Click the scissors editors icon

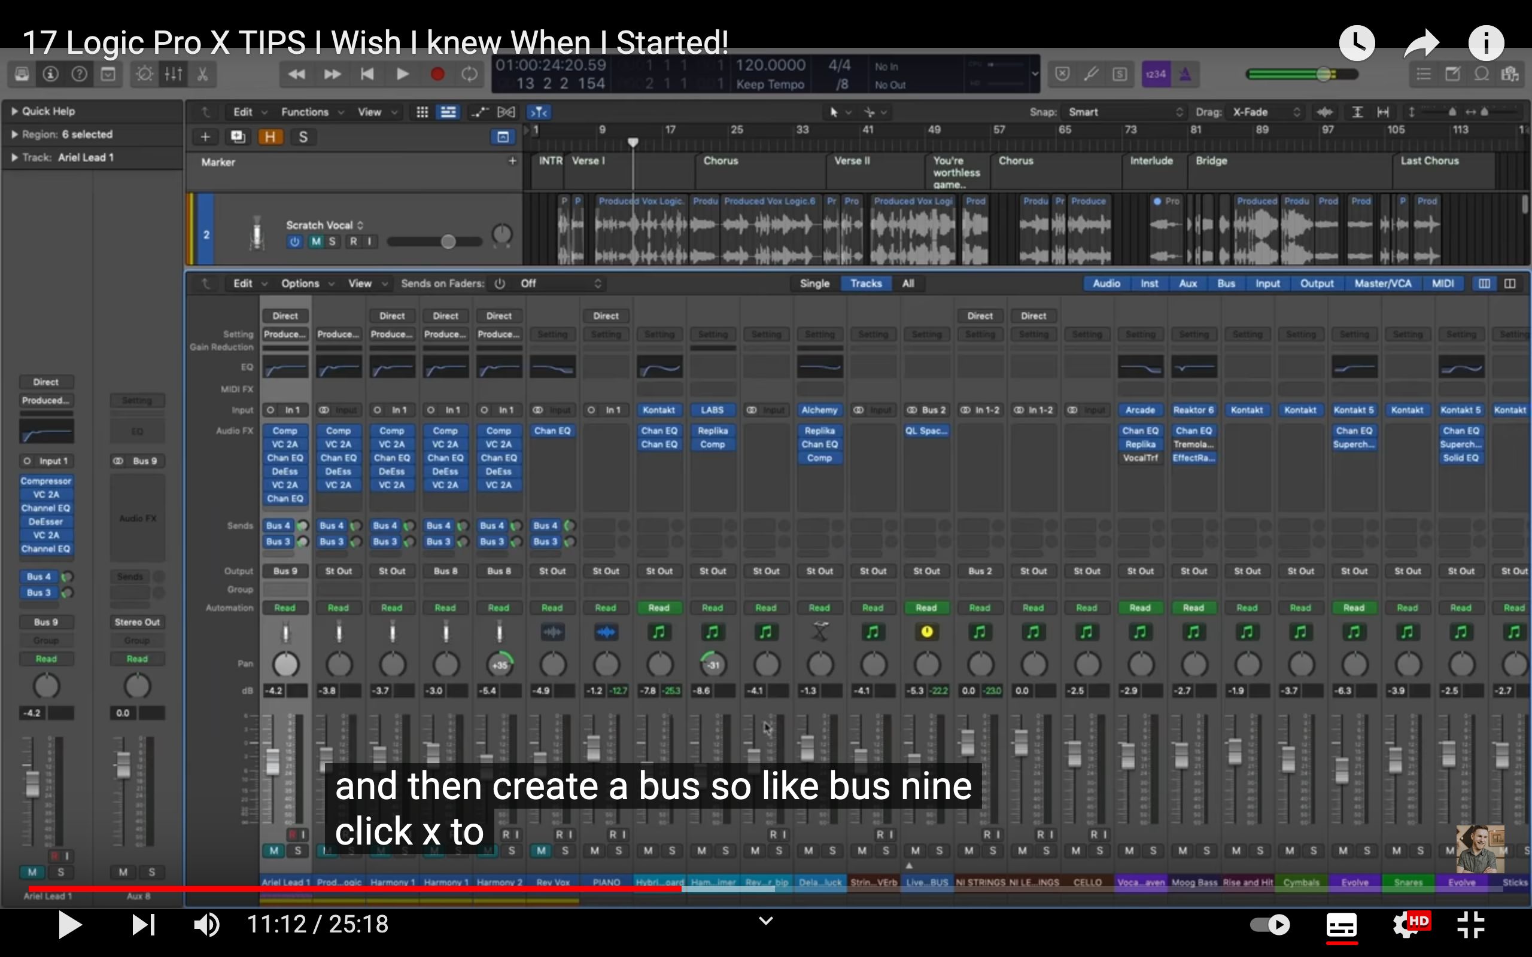(203, 74)
